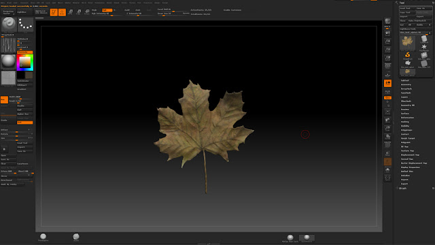
Task: Click the Actual size icon on right shelf
Action: [x=387, y=50]
